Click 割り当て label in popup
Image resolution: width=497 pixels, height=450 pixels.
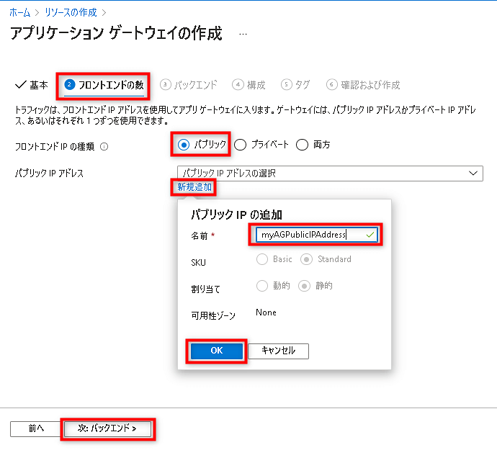[x=205, y=289]
